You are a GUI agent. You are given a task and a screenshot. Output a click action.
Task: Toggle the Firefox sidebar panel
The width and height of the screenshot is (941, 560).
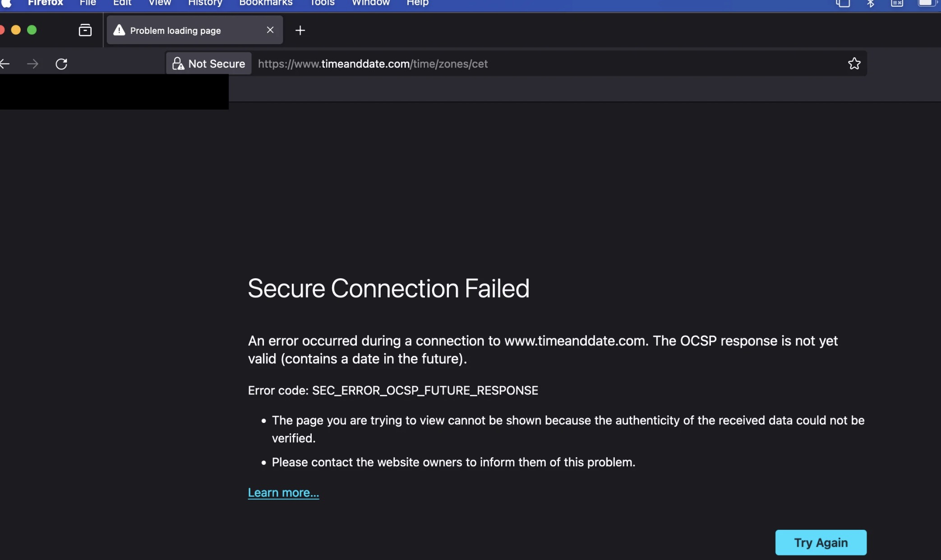pos(85,30)
